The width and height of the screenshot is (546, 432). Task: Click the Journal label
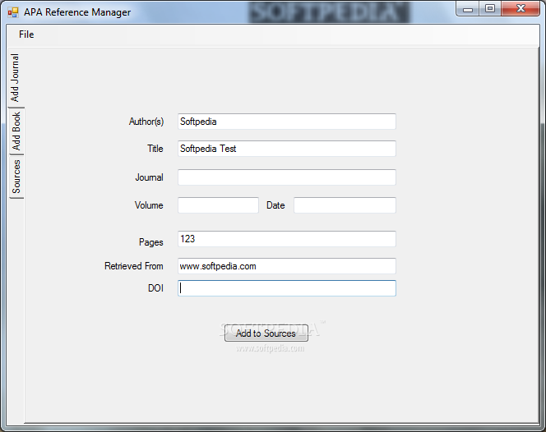click(x=149, y=177)
